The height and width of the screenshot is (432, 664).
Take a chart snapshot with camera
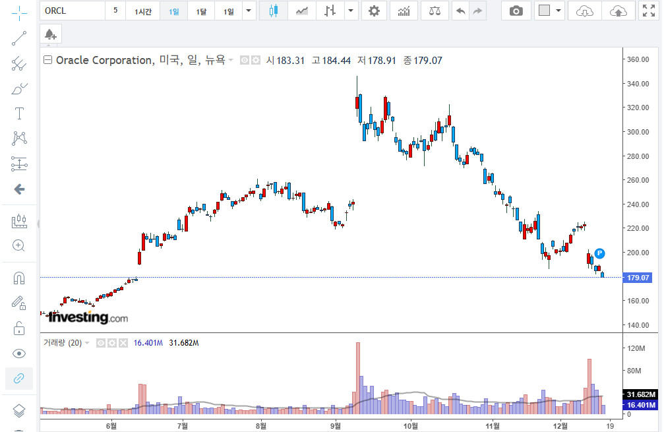pos(516,11)
